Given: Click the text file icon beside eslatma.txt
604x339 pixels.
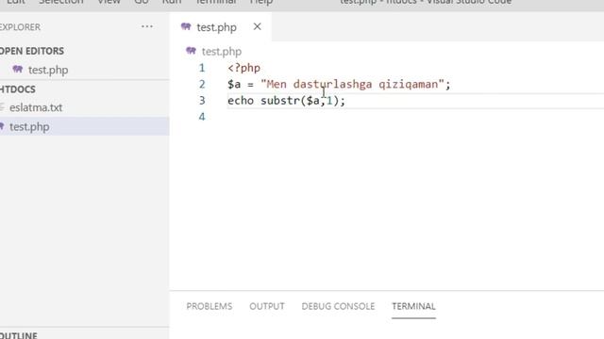Looking at the screenshot, I should point(2,107).
